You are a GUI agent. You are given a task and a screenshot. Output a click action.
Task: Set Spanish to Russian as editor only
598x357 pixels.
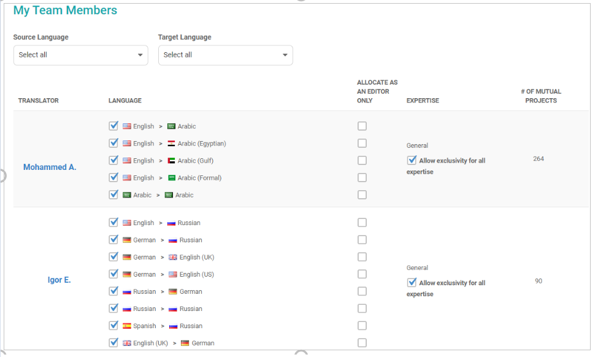362,325
